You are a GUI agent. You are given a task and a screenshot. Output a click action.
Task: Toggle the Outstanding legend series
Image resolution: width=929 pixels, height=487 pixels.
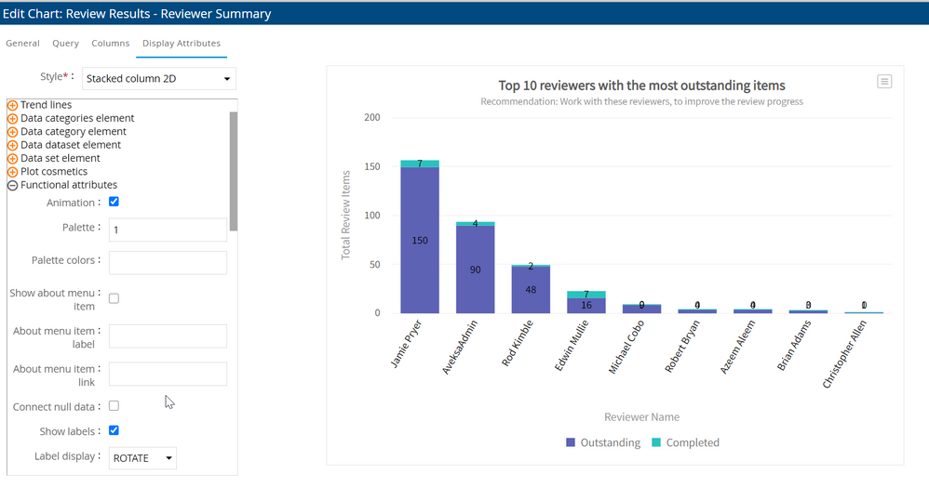[x=602, y=442]
